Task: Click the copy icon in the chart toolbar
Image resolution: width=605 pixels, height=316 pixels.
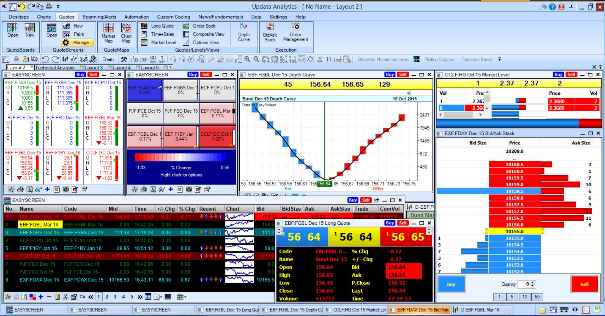Action: (x=35, y=59)
